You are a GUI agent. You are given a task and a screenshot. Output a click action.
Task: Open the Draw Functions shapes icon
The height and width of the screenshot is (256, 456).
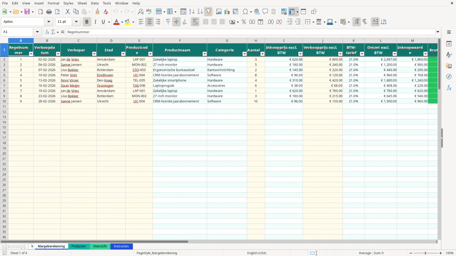[314, 12]
